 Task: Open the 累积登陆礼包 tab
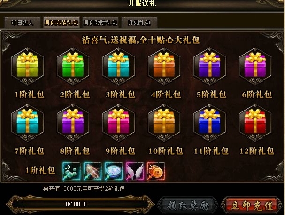click(x=100, y=23)
